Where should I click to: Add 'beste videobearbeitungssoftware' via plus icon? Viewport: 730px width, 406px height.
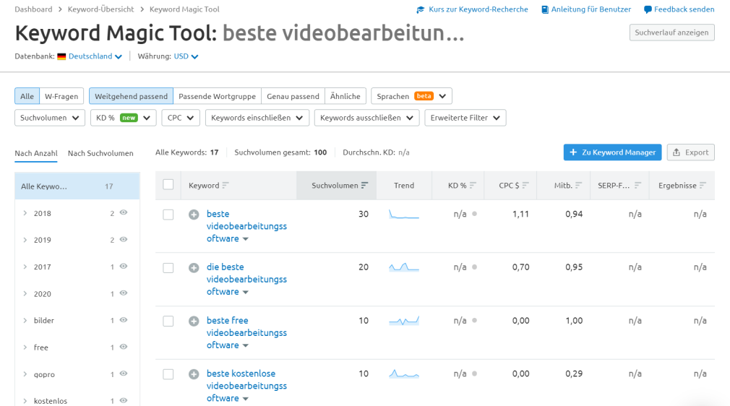[194, 215]
